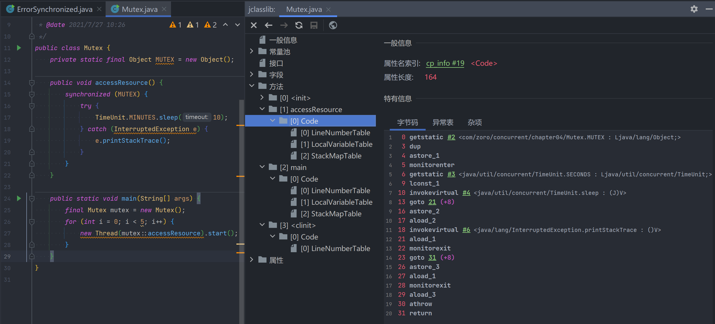Open the 异常表 tab
The height and width of the screenshot is (324, 715).
pos(443,122)
